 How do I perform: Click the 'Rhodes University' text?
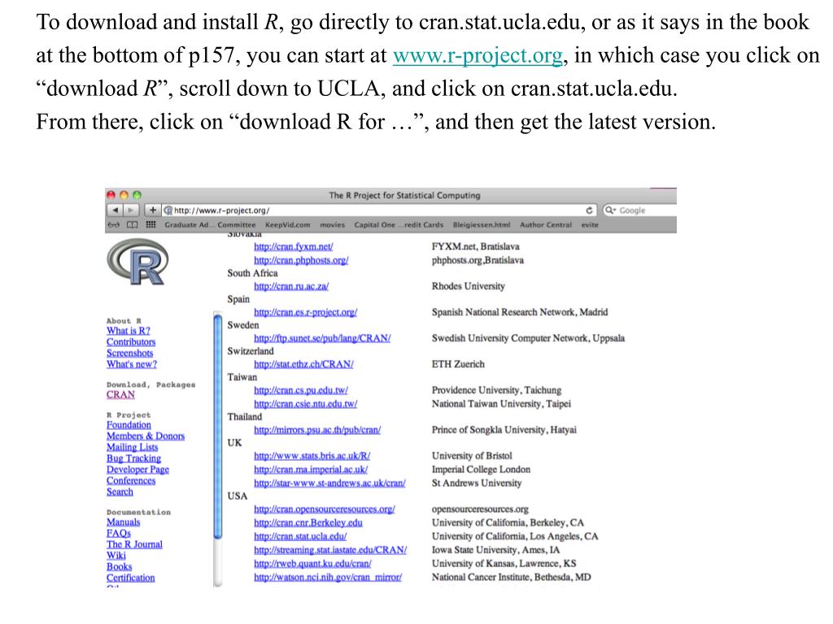click(468, 286)
